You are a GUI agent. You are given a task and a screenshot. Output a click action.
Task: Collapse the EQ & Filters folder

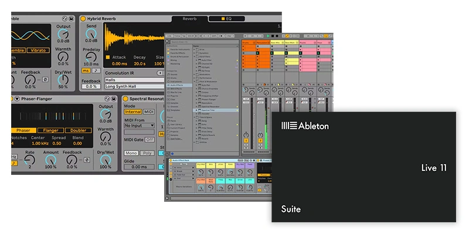194,57
